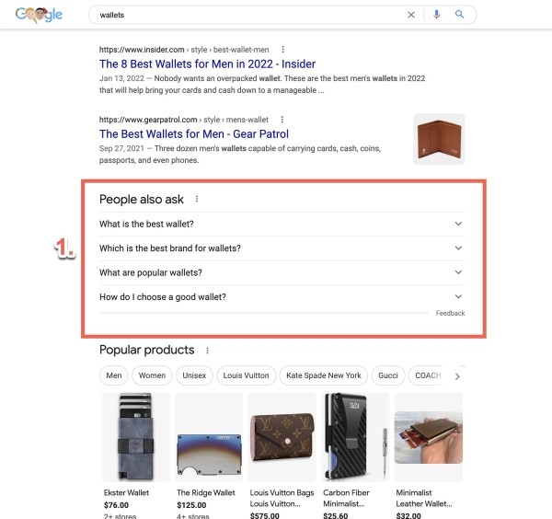Select the Men filter chip

pyautogui.click(x=114, y=375)
